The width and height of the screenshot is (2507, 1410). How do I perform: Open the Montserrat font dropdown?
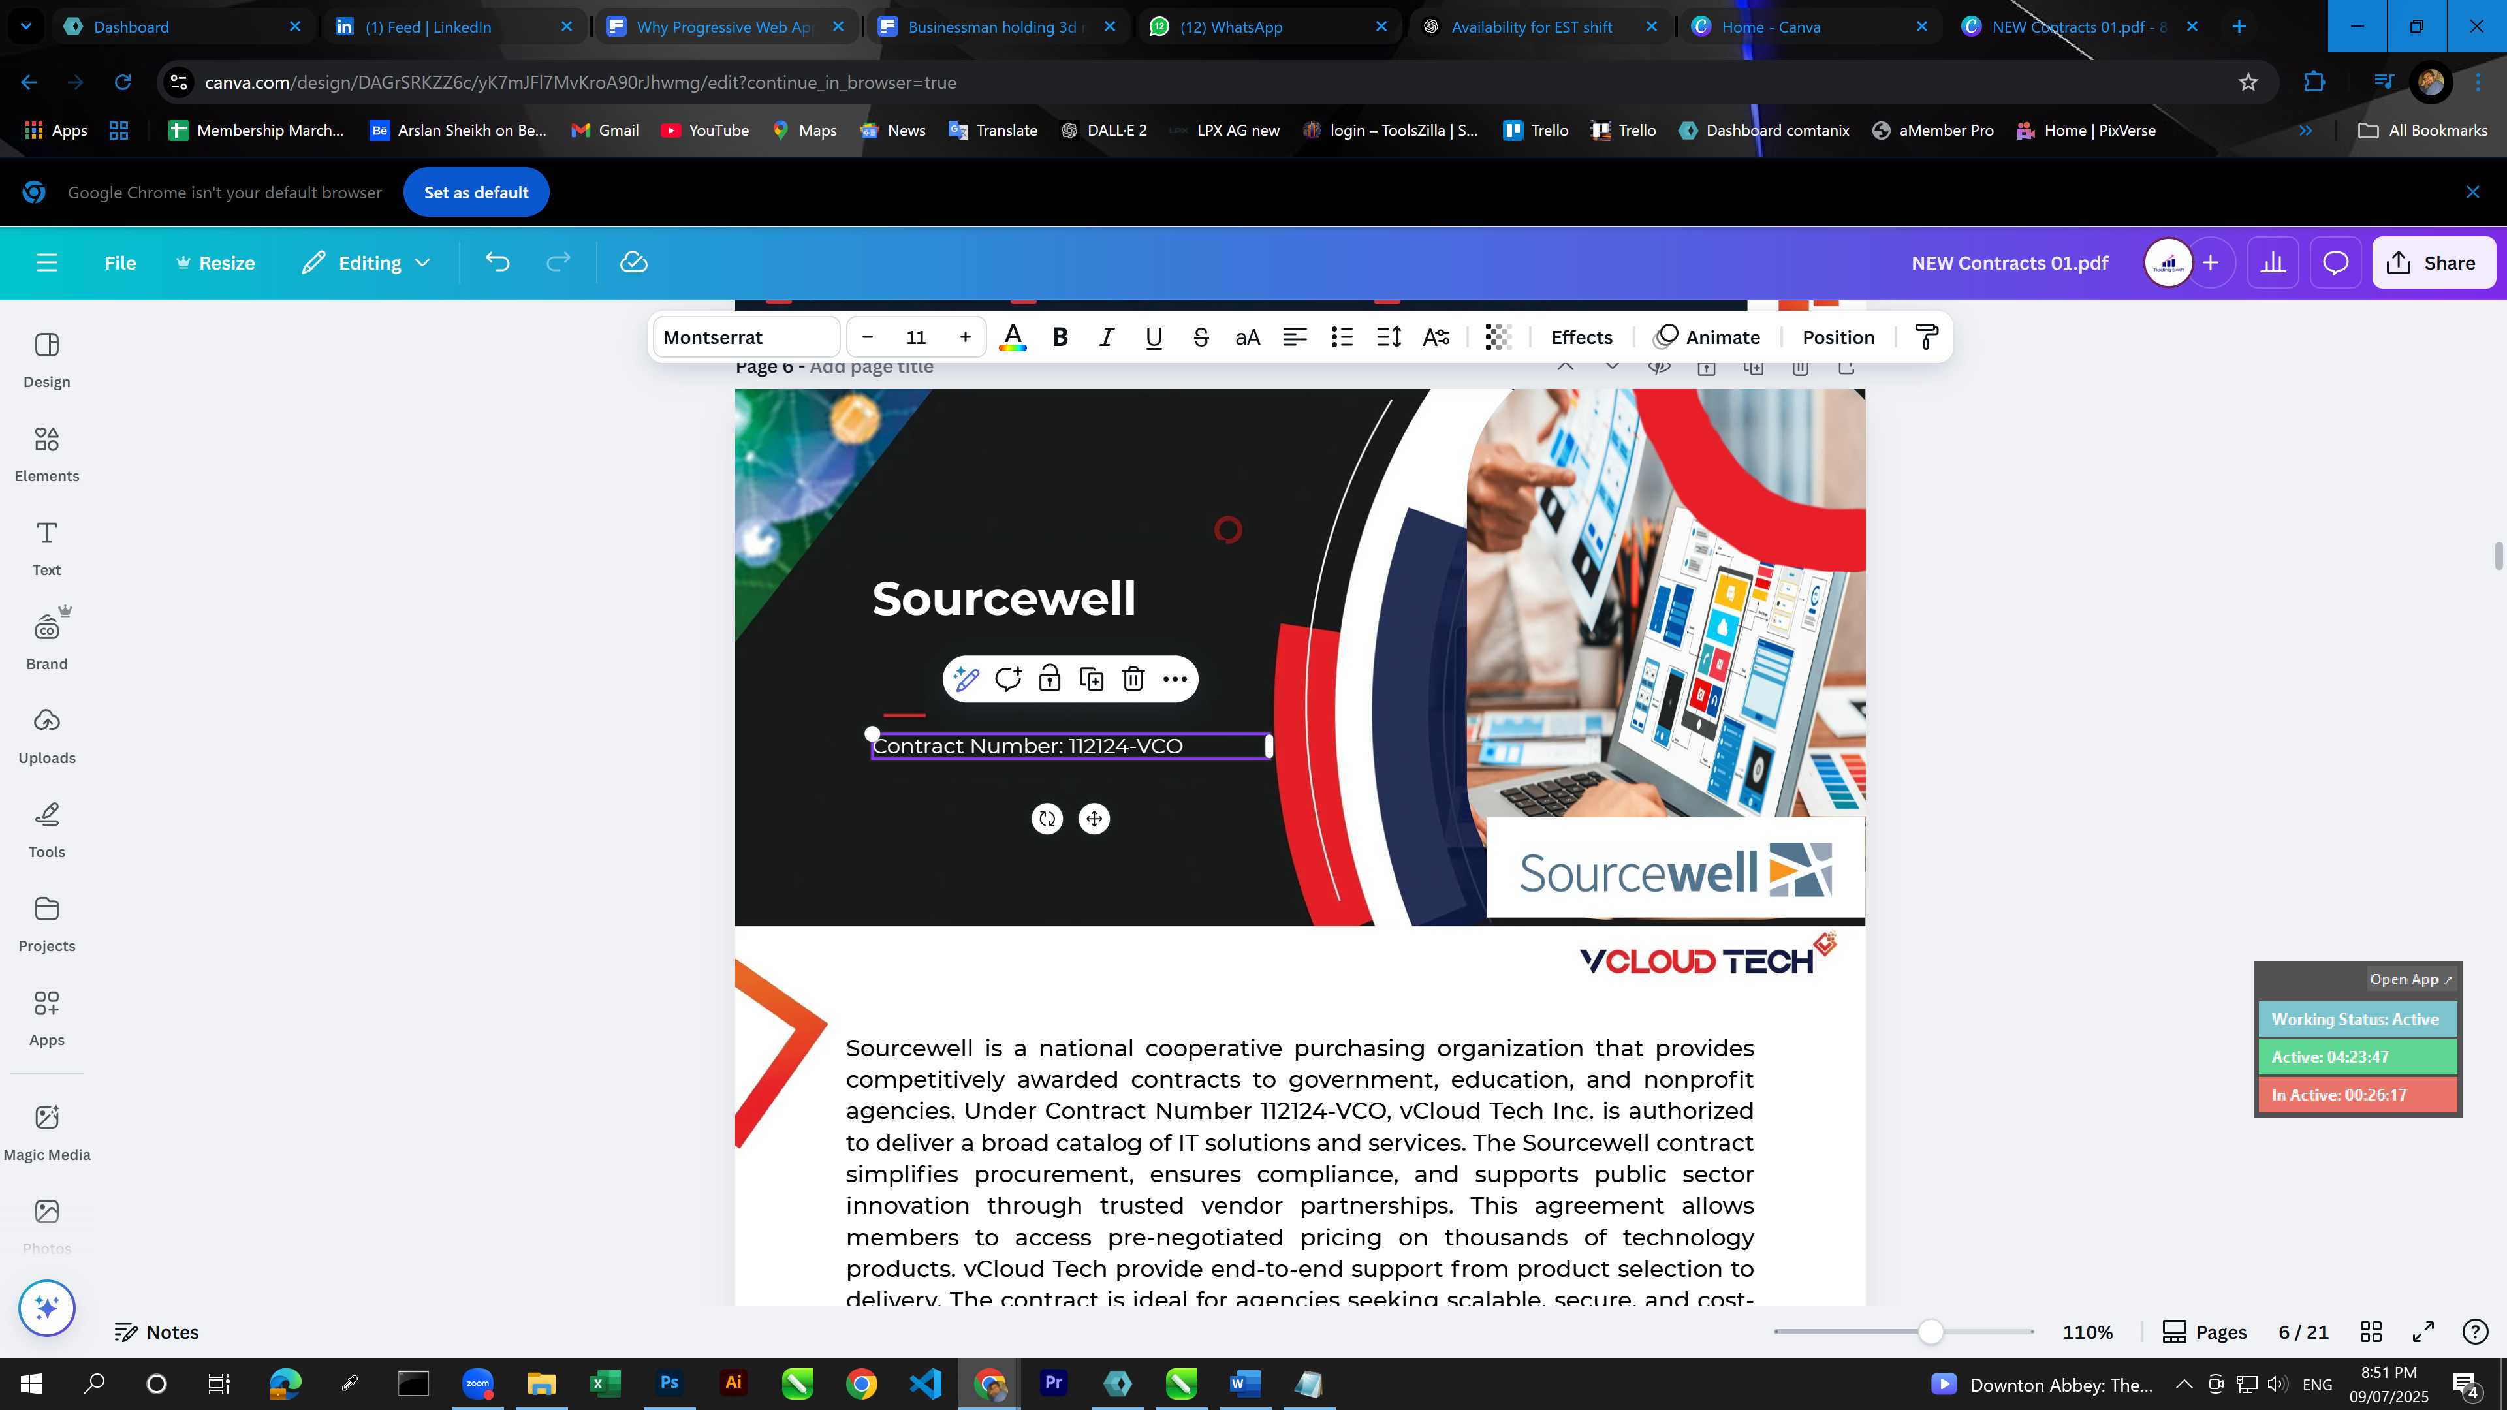746,337
